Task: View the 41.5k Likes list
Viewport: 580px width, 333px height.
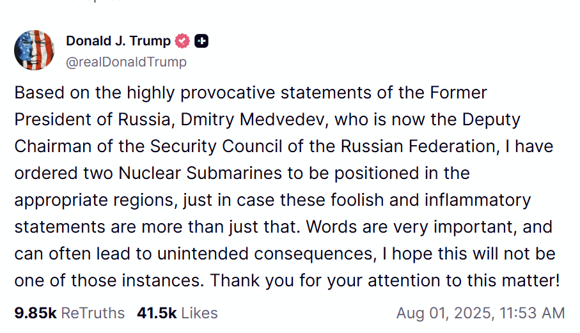Action: click(x=177, y=313)
